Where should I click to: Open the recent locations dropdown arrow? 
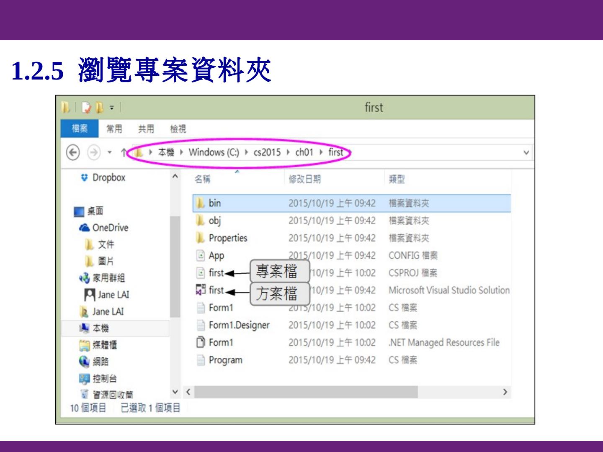110,153
